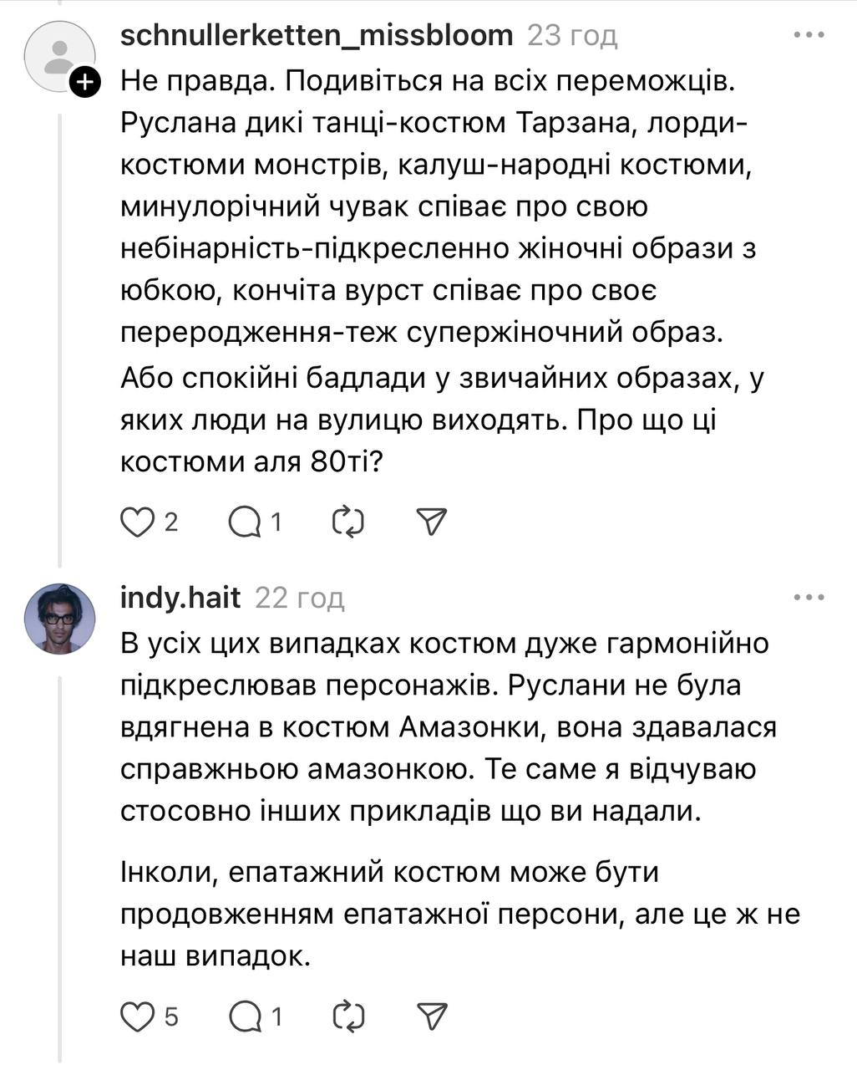857x1070 pixels.
Task: Open replies to indy.hait's comment
Action: (244, 1016)
